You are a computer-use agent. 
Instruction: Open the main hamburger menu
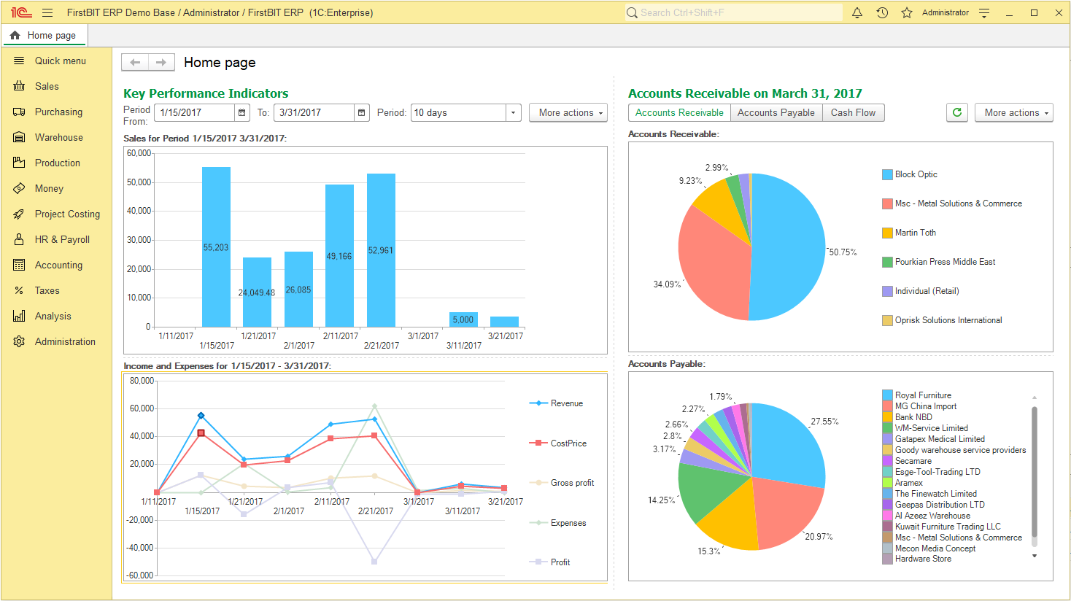pos(47,12)
